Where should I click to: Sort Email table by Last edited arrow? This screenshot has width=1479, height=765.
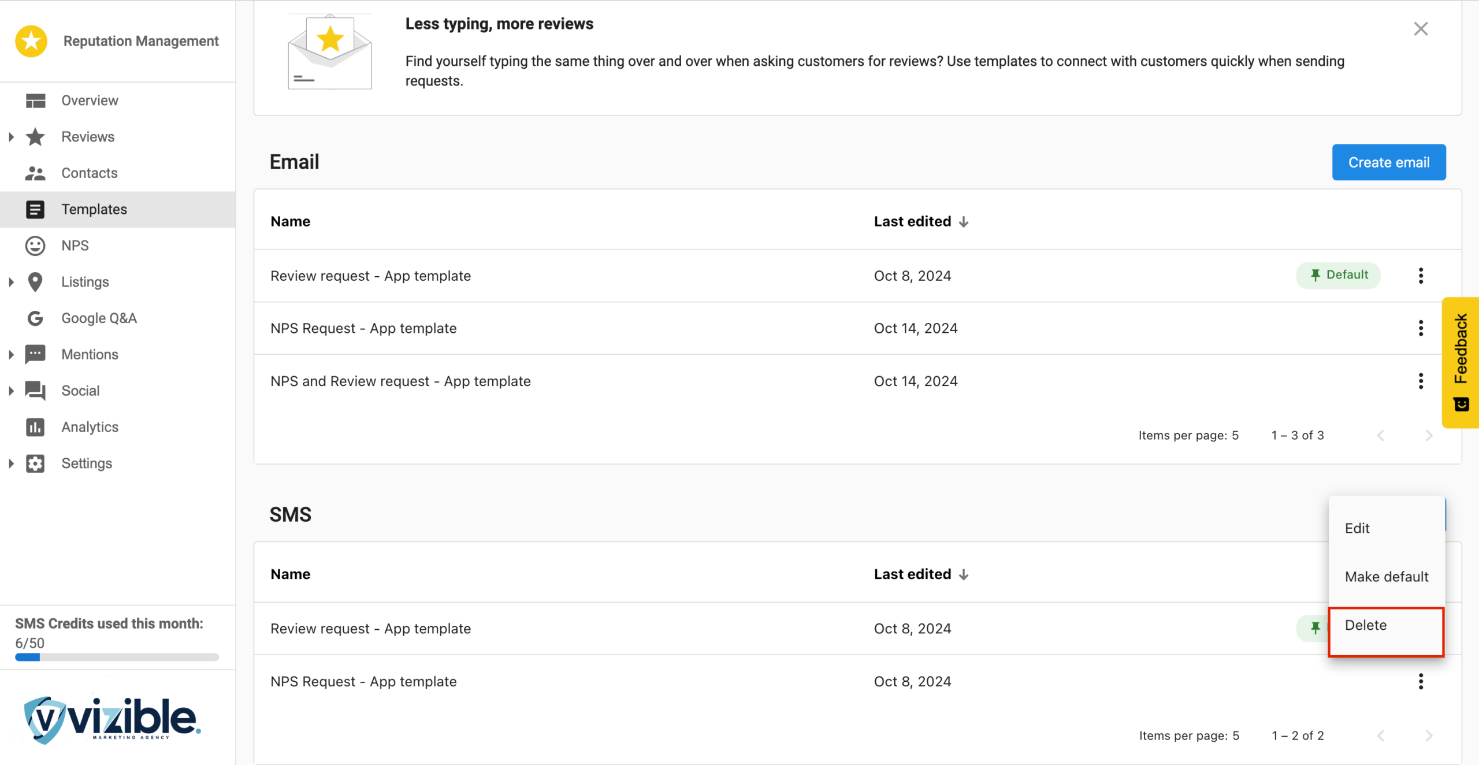tap(963, 222)
